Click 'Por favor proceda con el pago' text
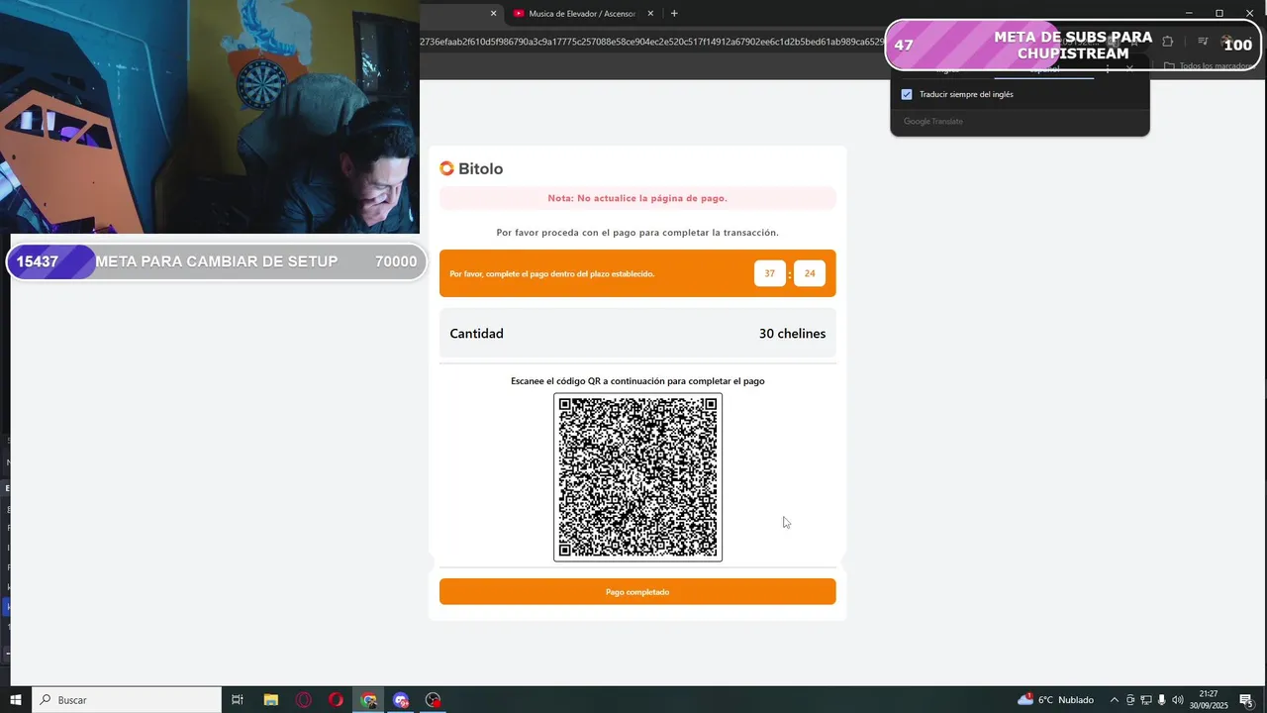1267x713 pixels. 637,233
